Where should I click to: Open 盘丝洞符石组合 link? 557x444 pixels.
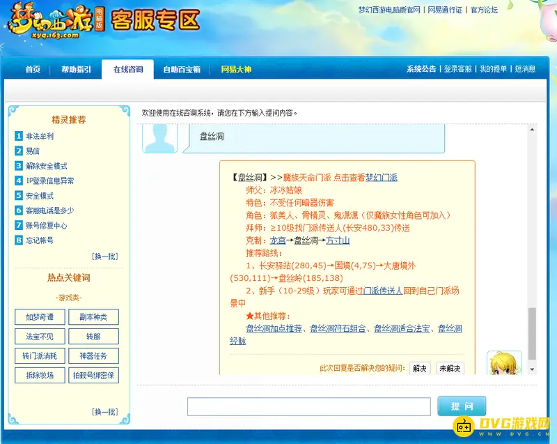338,328
